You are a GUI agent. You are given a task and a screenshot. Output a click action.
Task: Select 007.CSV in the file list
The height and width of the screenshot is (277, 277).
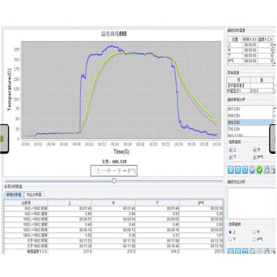250,109
